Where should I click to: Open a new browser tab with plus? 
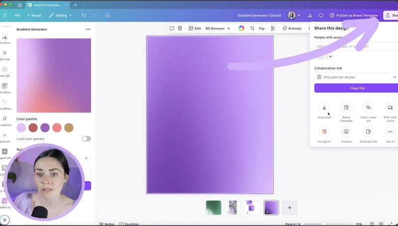pyautogui.click(x=75, y=5)
